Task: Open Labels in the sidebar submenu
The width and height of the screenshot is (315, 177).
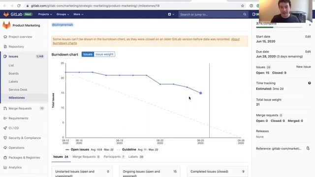Action: click(13, 82)
